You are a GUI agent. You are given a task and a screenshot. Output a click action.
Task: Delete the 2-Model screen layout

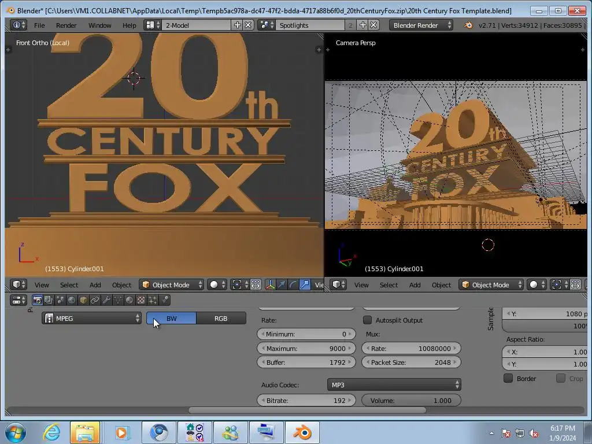click(248, 25)
